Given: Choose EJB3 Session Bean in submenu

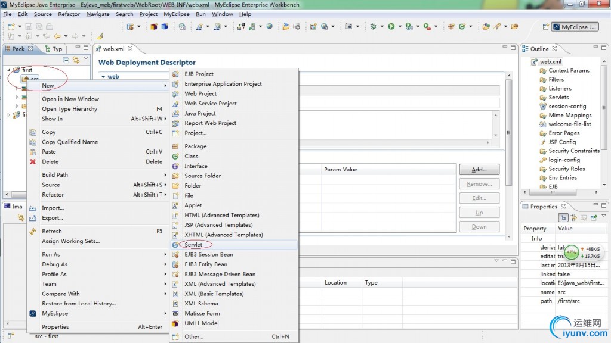Looking at the screenshot, I should (x=234, y=254).
